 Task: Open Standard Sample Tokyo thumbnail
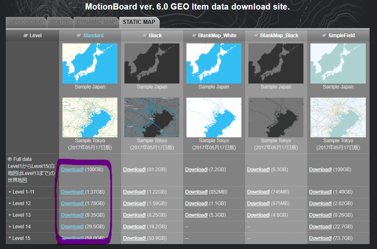click(x=90, y=117)
